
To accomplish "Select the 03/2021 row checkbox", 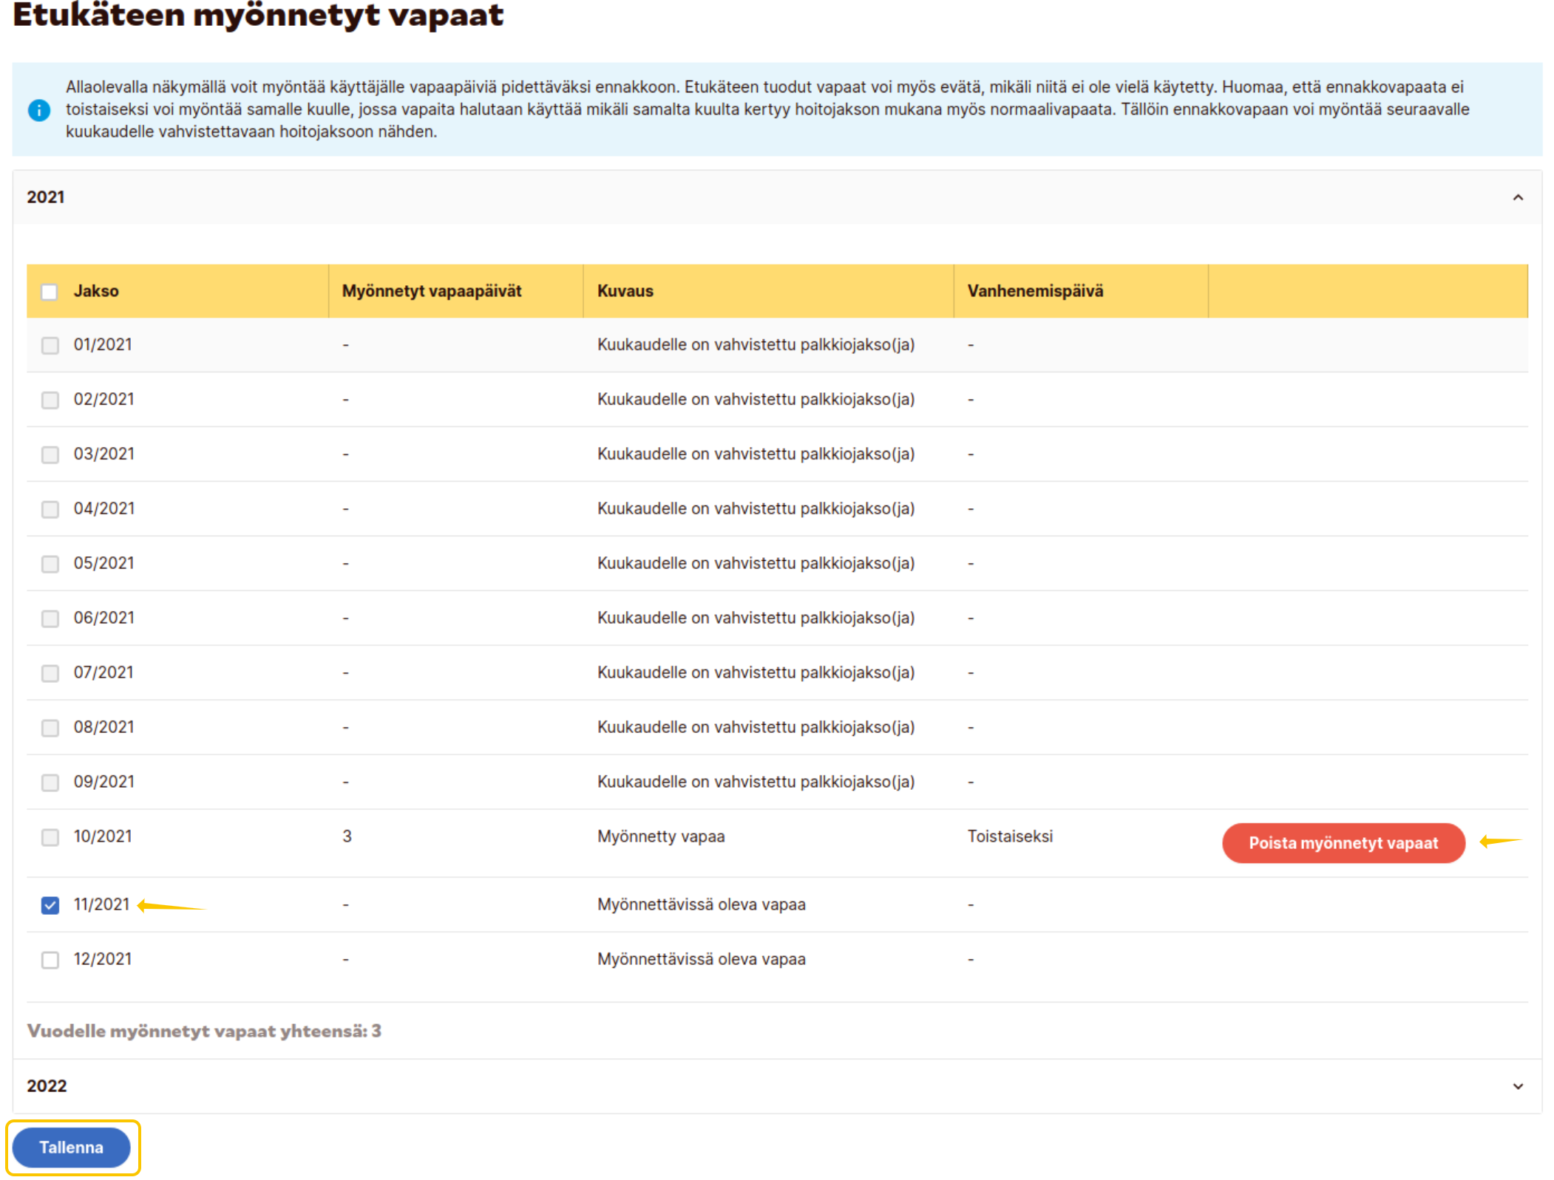I will point(50,454).
